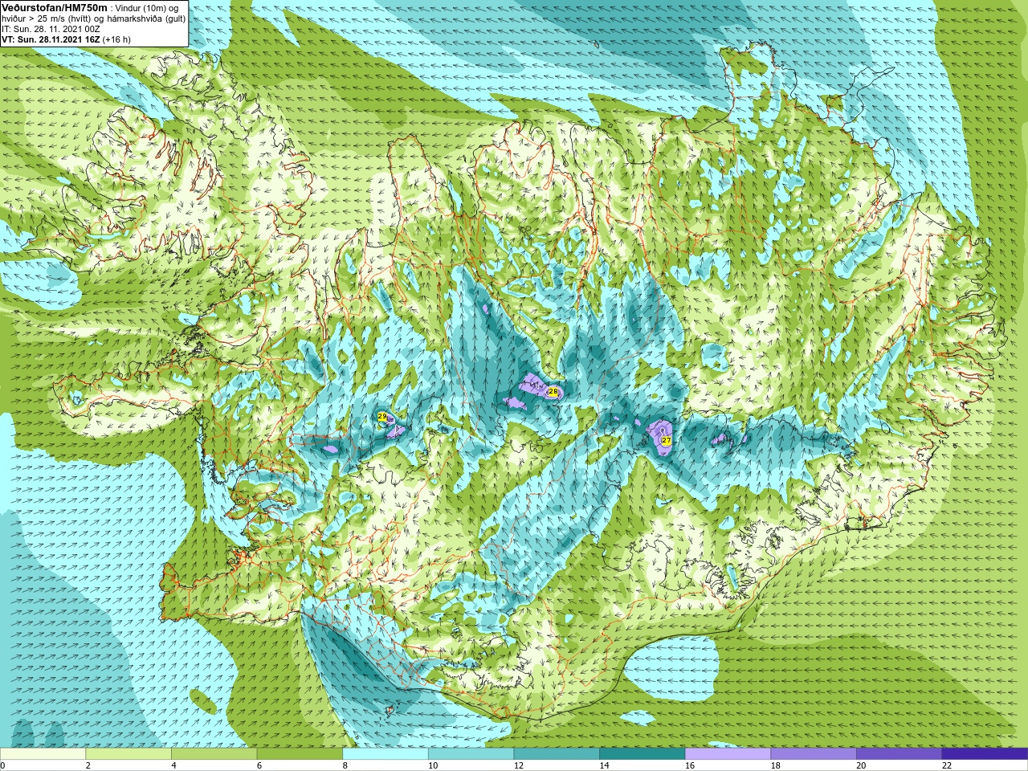Click the '(+16 h)' forecast offset text
Viewport: 1028px width, 771px height.
click(116, 39)
